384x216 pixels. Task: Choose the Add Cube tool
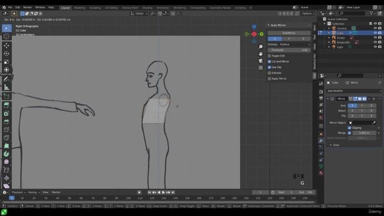7,96
